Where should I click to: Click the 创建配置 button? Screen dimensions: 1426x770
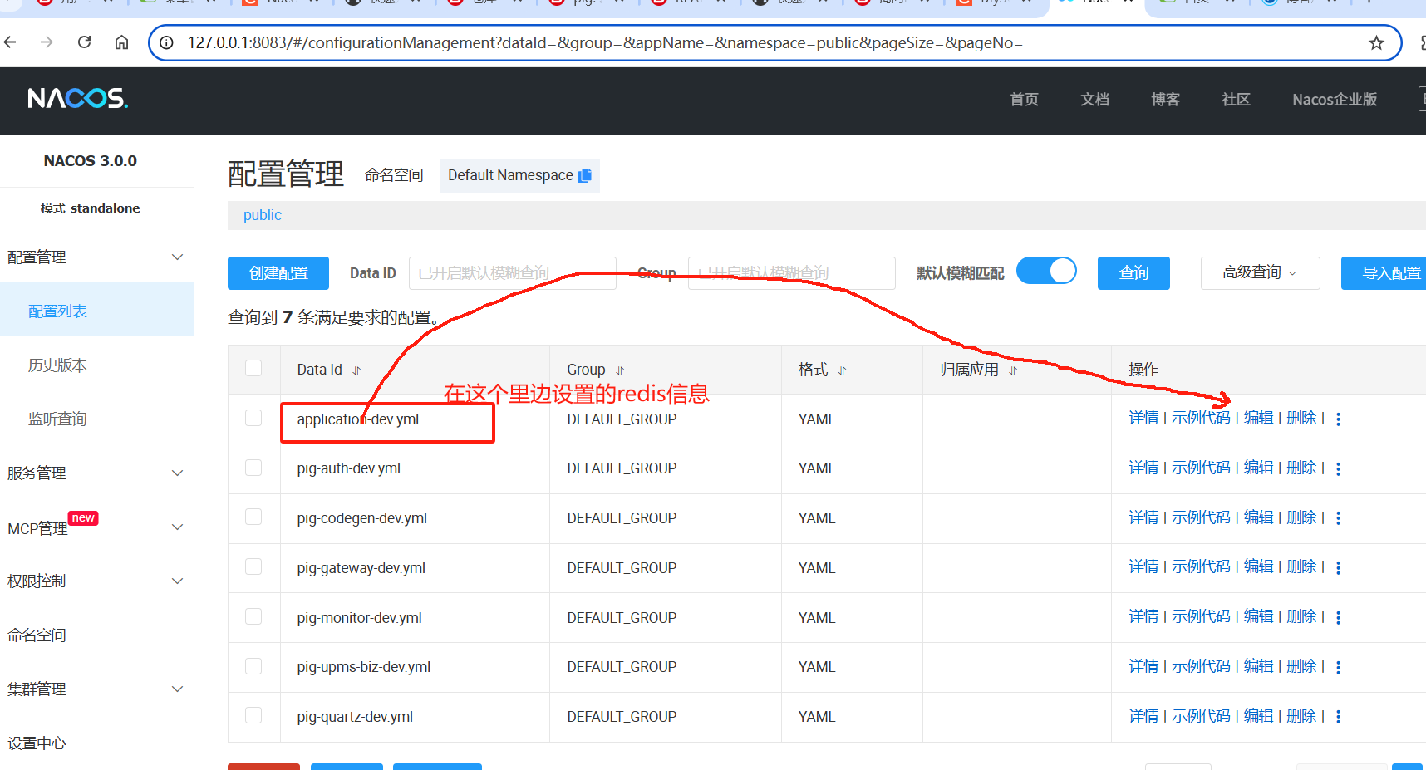(278, 273)
